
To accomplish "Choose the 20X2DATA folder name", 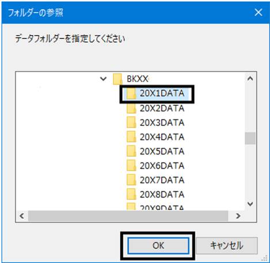I will (x=162, y=109).
